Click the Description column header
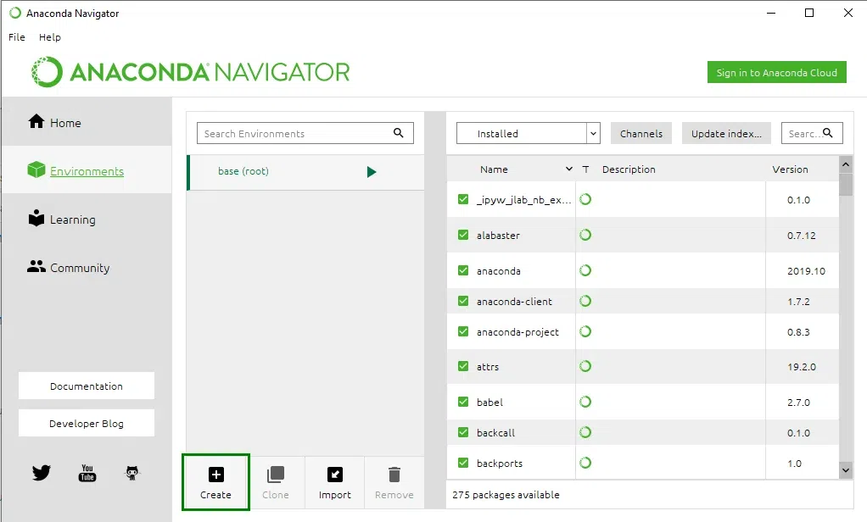The image size is (867, 522). 629,169
